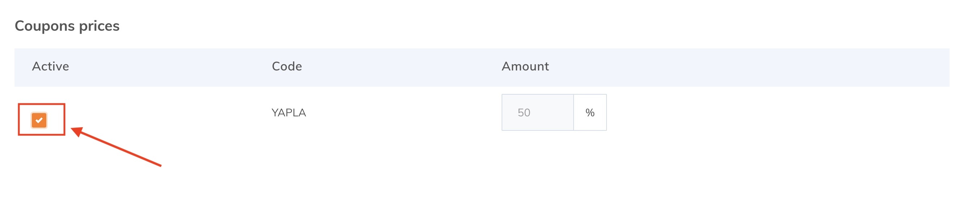Click the word "prices" in the heading
Image resolution: width=963 pixels, height=215 pixels.
[99, 26]
